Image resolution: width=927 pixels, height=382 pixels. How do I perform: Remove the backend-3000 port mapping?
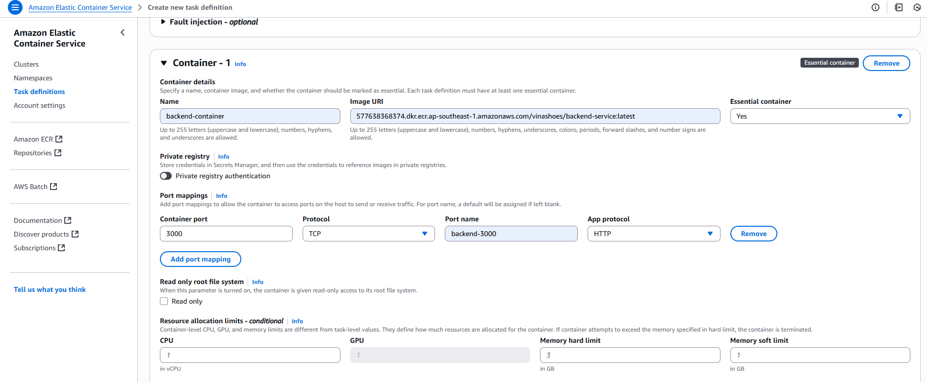(x=753, y=234)
